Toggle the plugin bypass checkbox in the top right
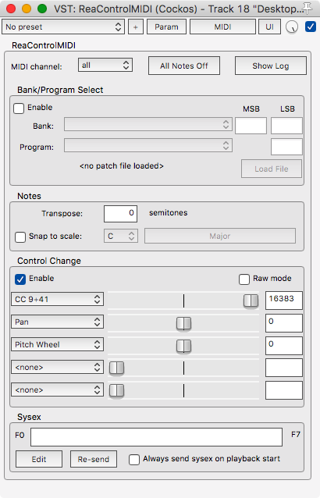Screen dimensions: 320x498 point(310,27)
